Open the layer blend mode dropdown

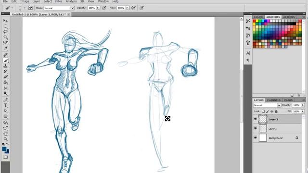click(x=267, y=105)
